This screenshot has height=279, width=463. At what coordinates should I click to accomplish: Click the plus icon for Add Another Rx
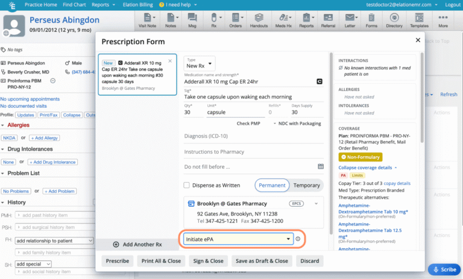[x=116, y=245]
